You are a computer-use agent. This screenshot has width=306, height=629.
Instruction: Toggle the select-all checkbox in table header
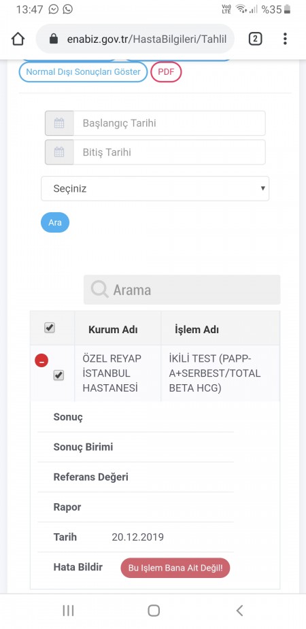click(x=50, y=328)
